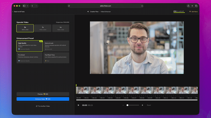This screenshot has width=211, height=118.
Task: Click the timeline zoom slider handle
Action: (x=127, y=105)
